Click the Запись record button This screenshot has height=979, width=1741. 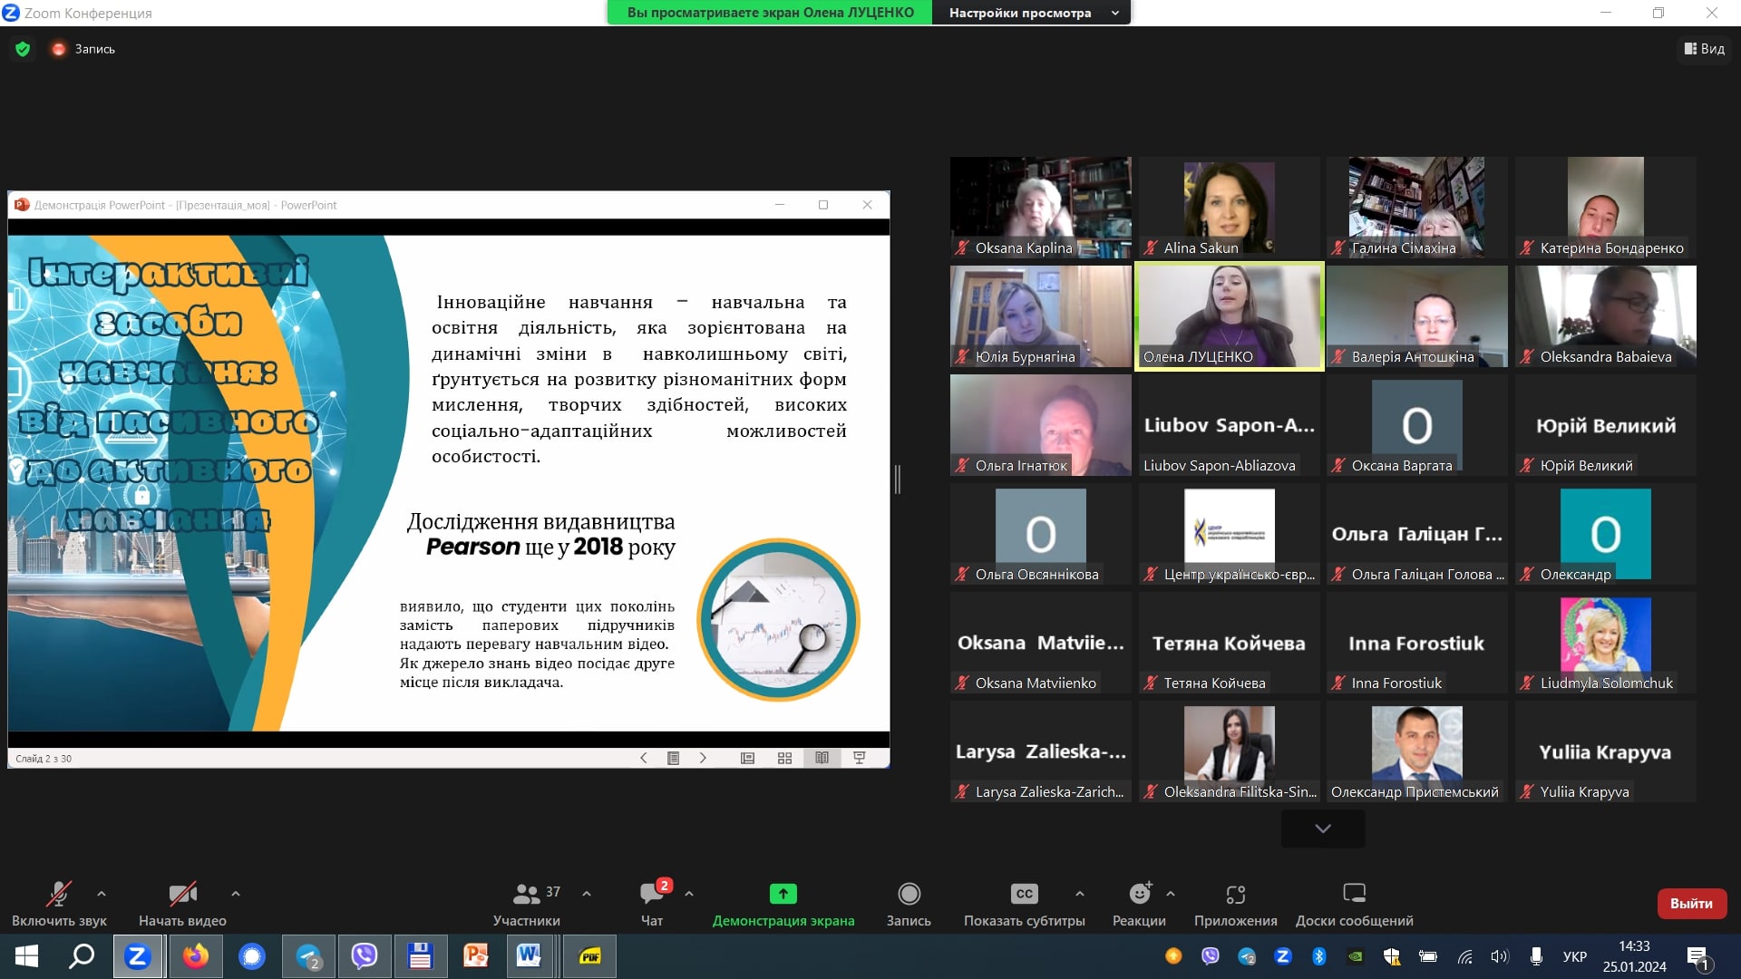pos(909,895)
